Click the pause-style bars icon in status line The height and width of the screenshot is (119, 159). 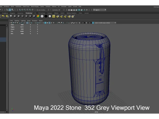[87, 10]
